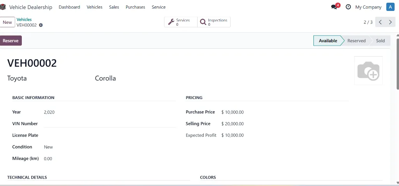Open the chat messages icon
399x186 pixels.
point(334,7)
